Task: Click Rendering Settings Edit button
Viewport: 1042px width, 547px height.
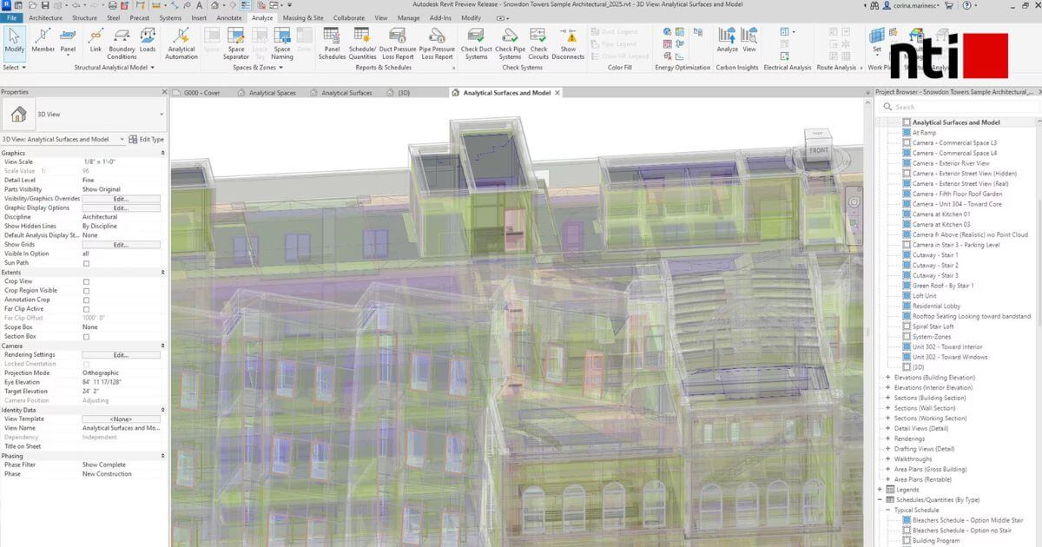Action: coord(121,355)
